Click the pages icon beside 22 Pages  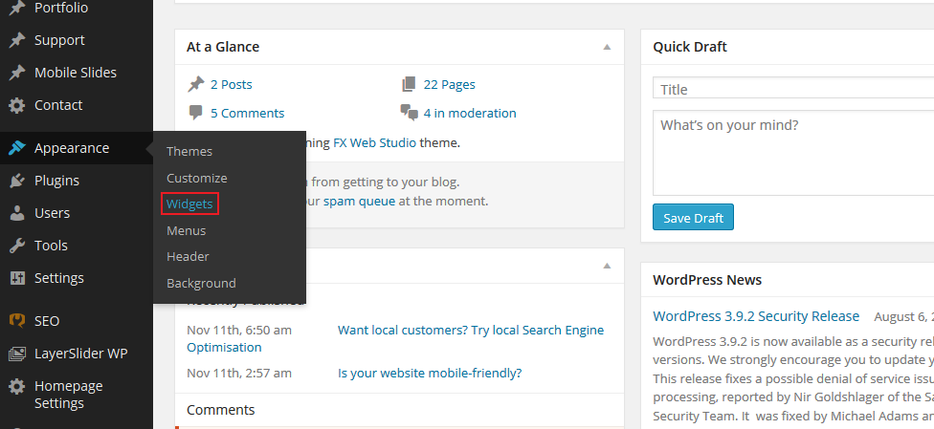pos(409,84)
